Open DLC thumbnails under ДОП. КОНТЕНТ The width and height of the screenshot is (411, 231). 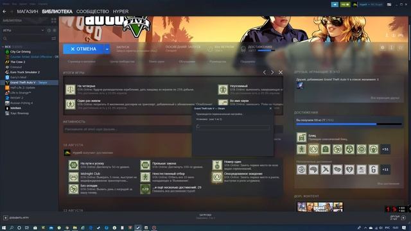(x=320, y=207)
